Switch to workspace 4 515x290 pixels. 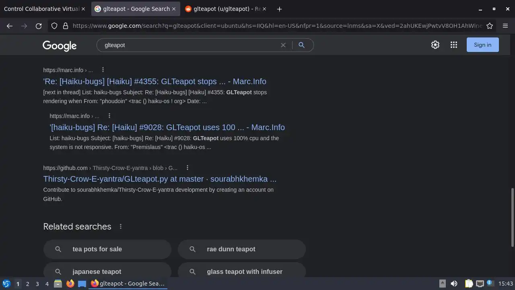[x=47, y=284]
